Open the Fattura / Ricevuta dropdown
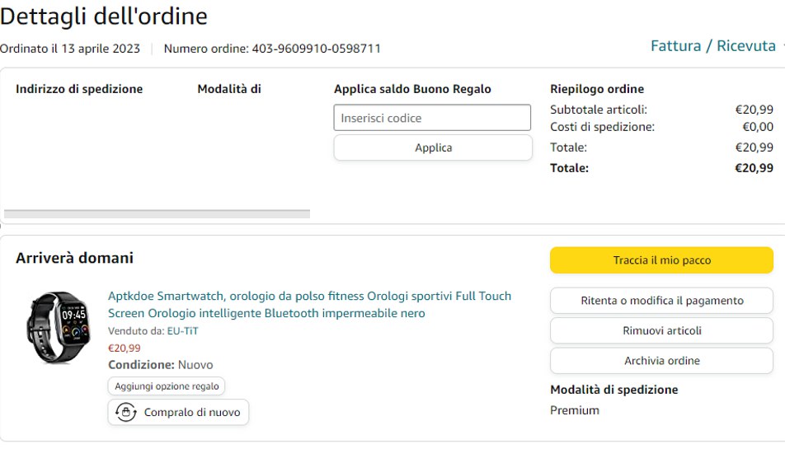This screenshot has height=449, width=785. [x=714, y=46]
